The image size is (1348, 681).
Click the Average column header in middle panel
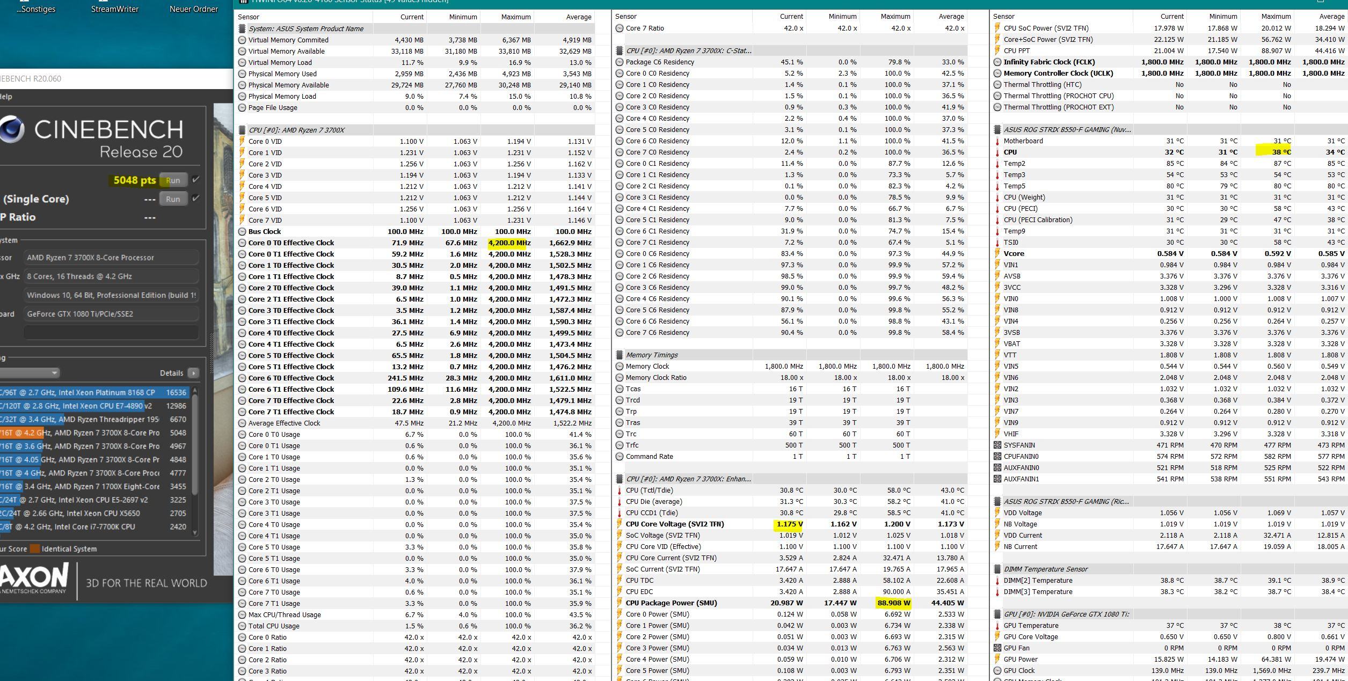click(941, 17)
